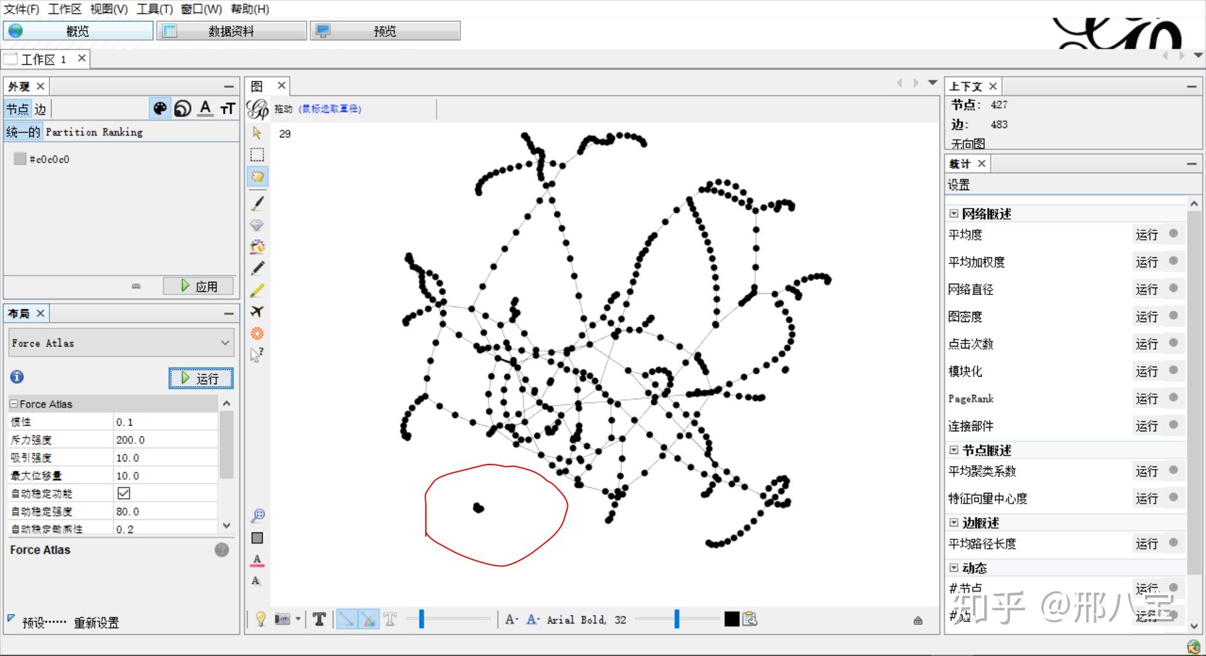The height and width of the screenshot is (656, 1206).
Task: Select the rectangle selection tool
Action: 257,154
